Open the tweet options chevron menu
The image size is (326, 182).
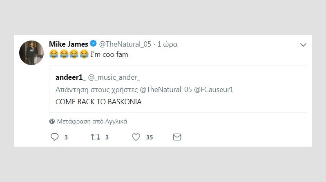pyautogui.click(x=303, y=45)
